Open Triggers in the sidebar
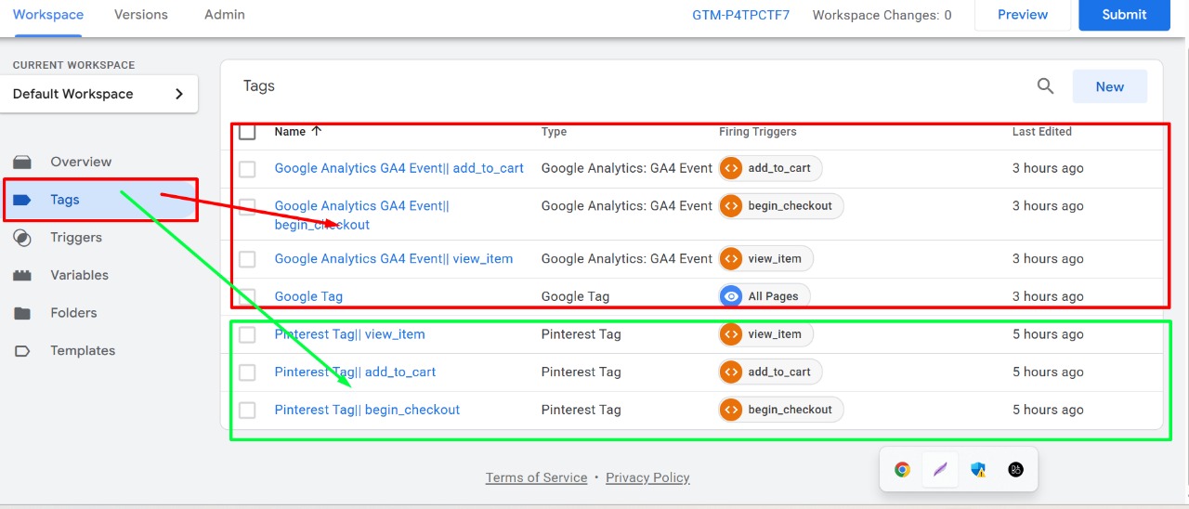The width and height of the screenshot is (1189, 509). pyautogui.click(x=76, y=238)
